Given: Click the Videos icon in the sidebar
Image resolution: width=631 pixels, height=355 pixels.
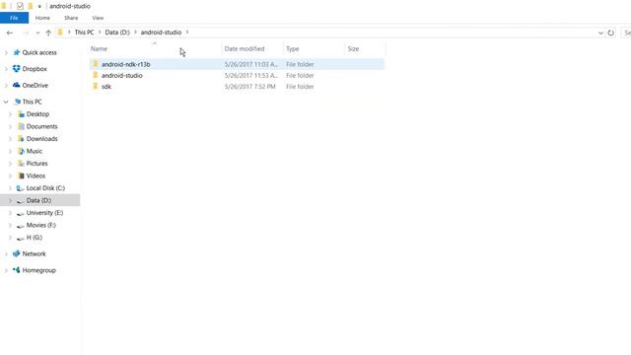Looking at the screenshot, I should (21, 176).
